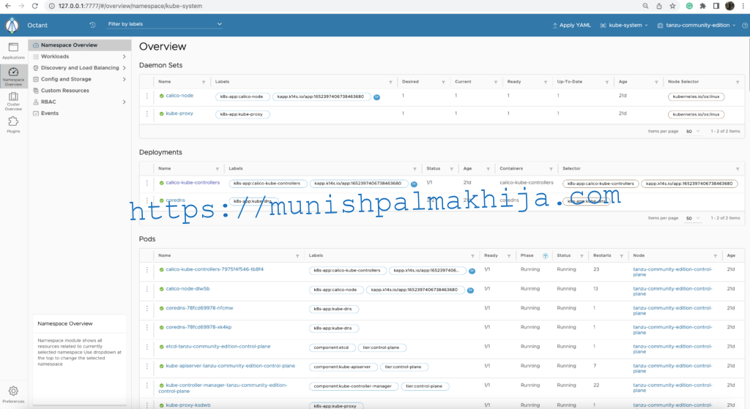Image resolution: width=750 pixels, height=409 pixels.
Task: Expand Workloads navigation section
Action: click(79, 56)
